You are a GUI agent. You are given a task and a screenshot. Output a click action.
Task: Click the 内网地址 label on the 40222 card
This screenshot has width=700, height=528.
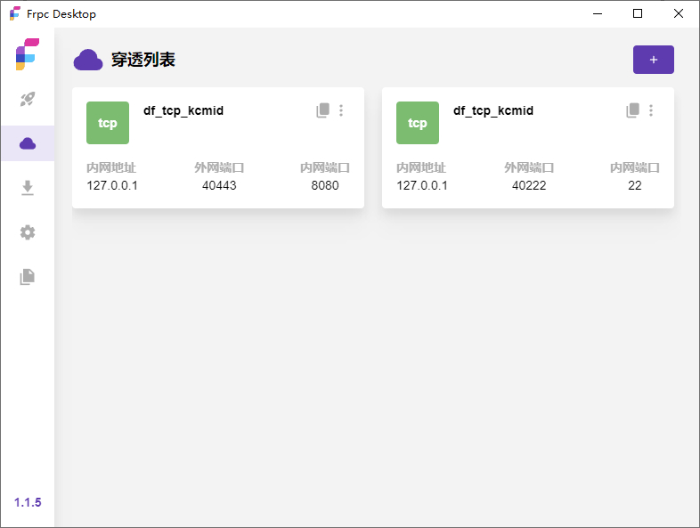[x=421, y=167]
